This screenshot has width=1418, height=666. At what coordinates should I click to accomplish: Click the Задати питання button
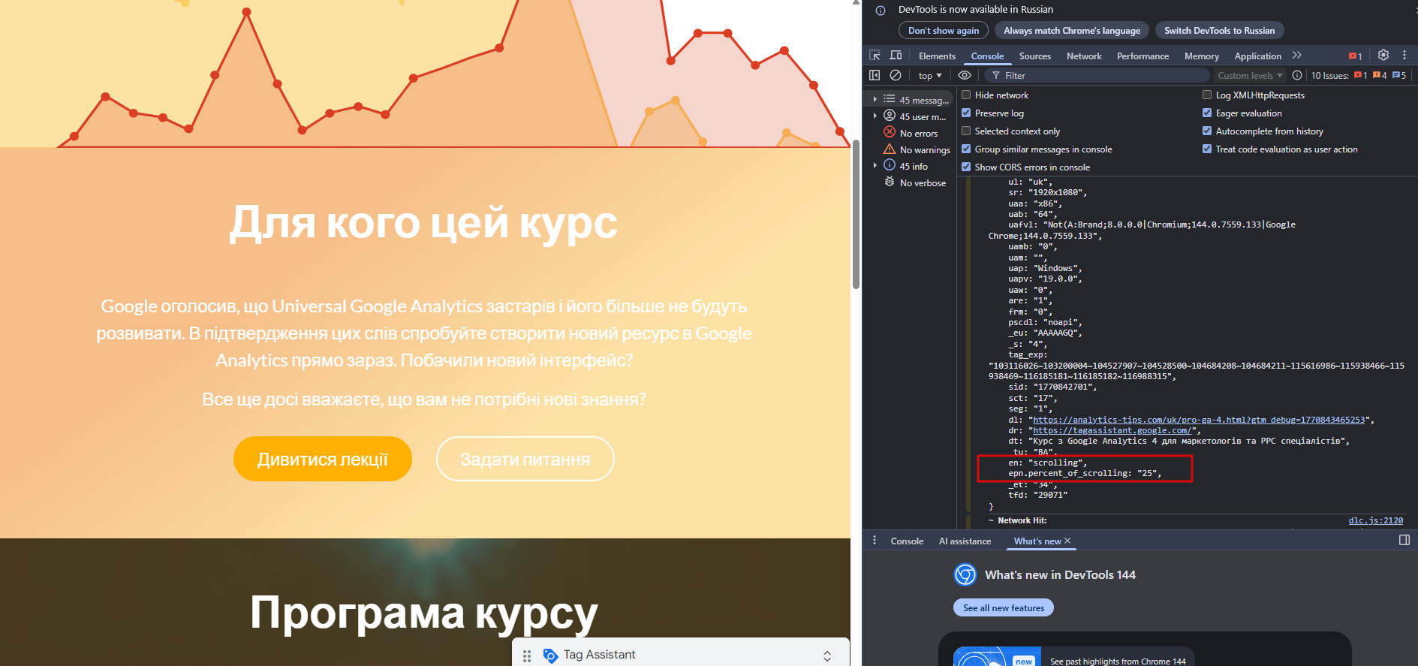(x=525, y=459)
